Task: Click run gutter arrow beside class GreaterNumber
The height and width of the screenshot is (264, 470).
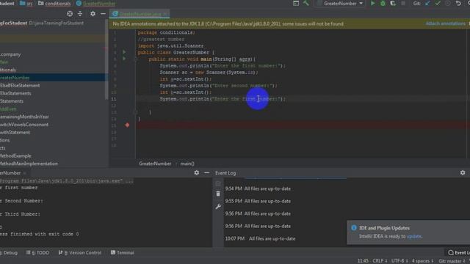Action: [124, 52]
